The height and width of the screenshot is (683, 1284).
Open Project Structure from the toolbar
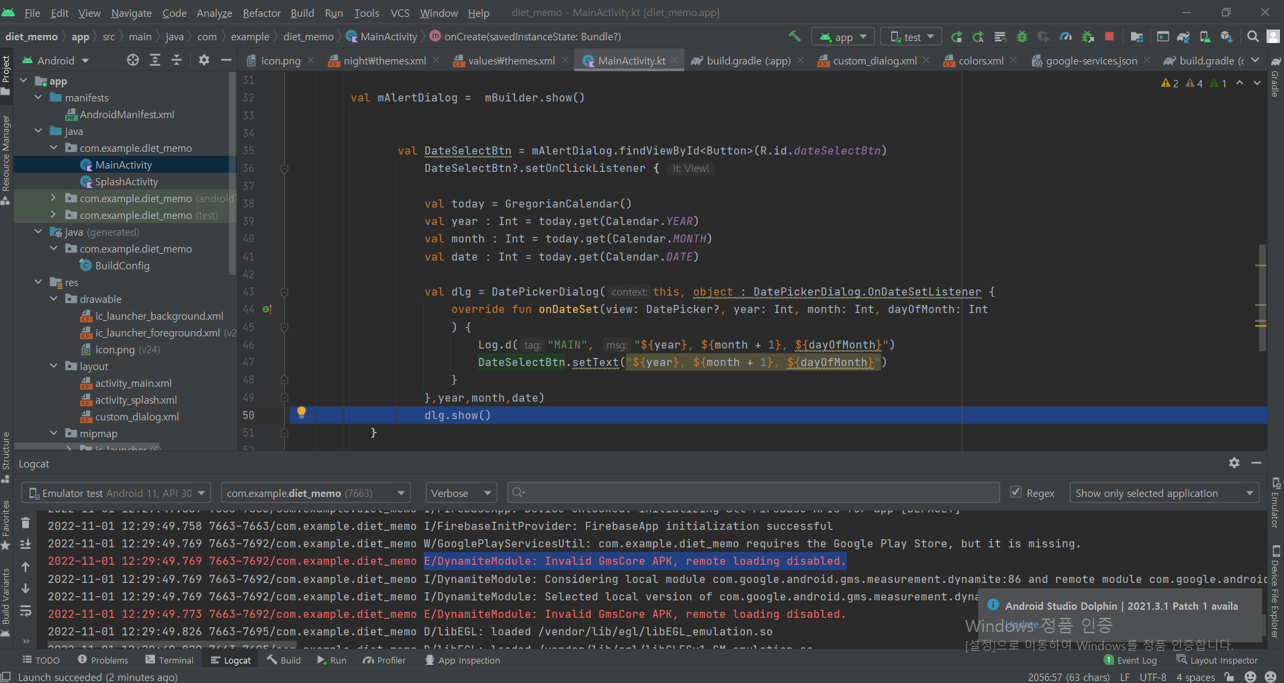click(1137, 37)
